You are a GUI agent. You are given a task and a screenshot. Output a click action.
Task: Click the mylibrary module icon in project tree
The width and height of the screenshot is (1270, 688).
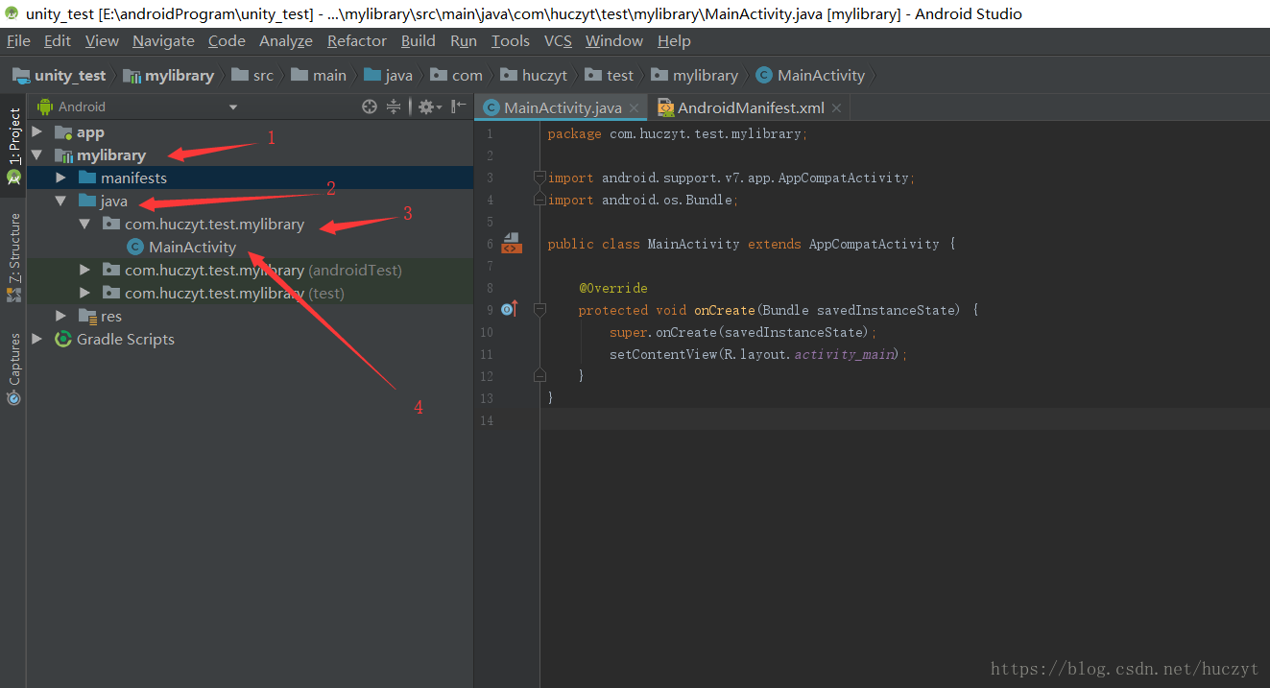(63, 155)
